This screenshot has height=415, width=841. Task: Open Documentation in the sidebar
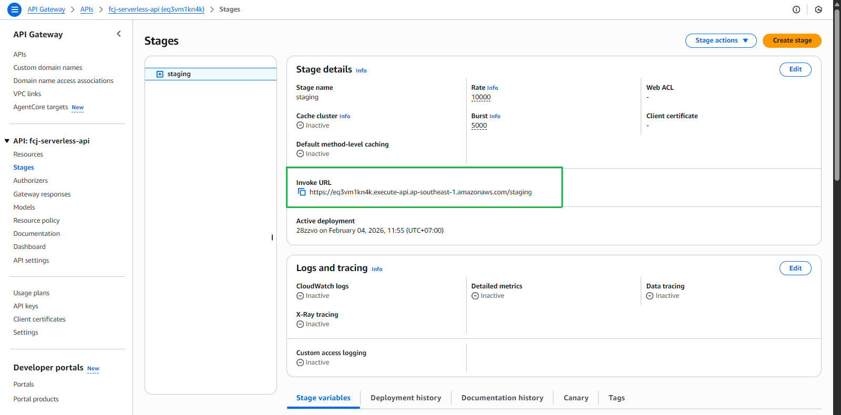click(37, 234)
